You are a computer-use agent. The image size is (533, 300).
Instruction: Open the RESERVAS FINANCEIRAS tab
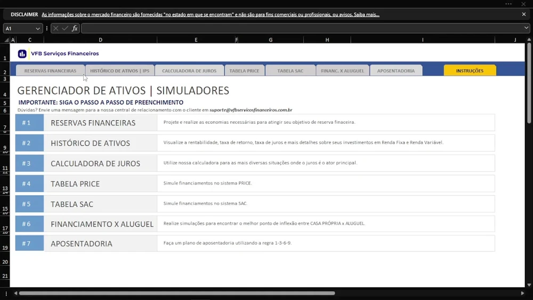tap(50, 70)
